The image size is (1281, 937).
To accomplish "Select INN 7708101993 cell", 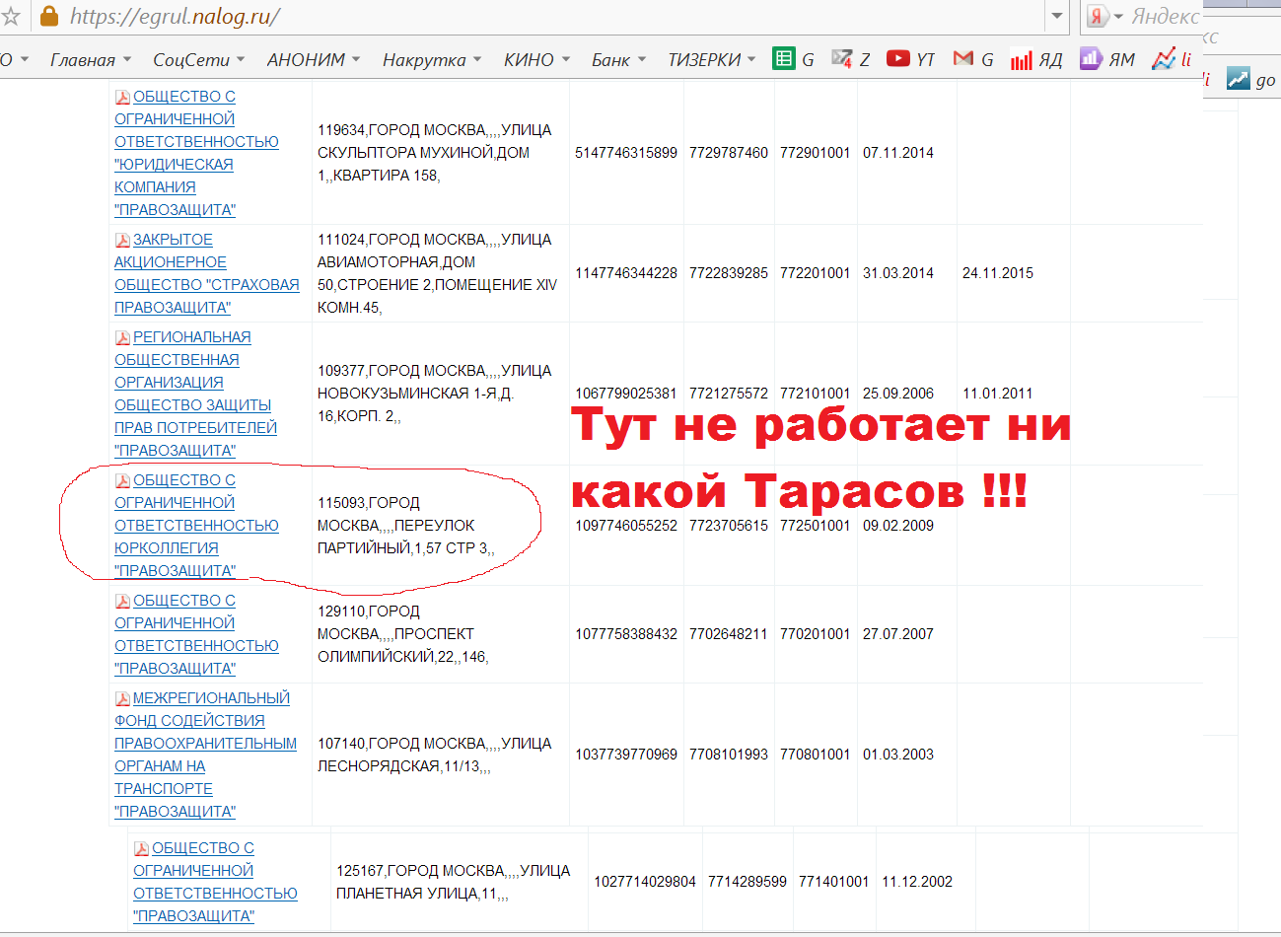I will (x=729, y=755).
